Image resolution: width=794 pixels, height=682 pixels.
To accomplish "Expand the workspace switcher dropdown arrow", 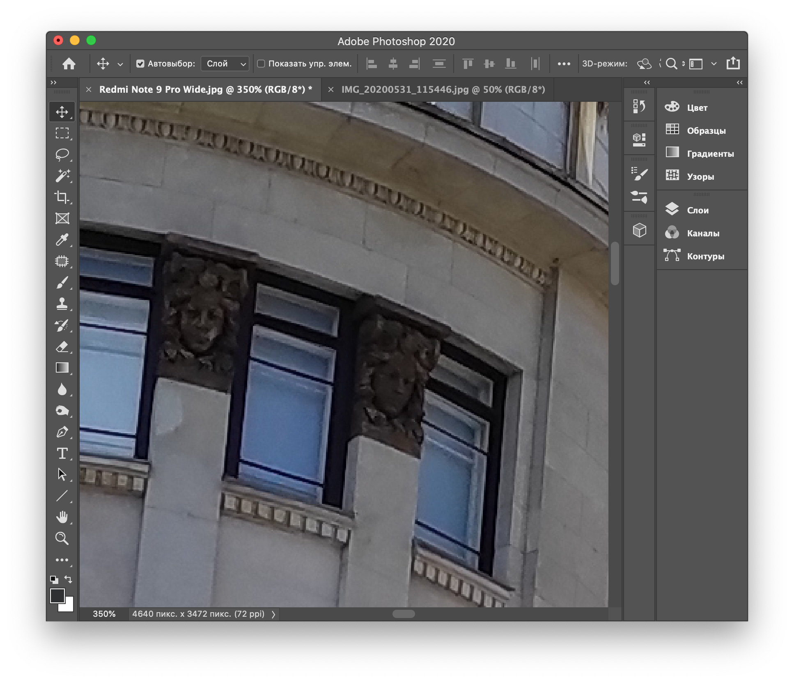I will (714, 64).
